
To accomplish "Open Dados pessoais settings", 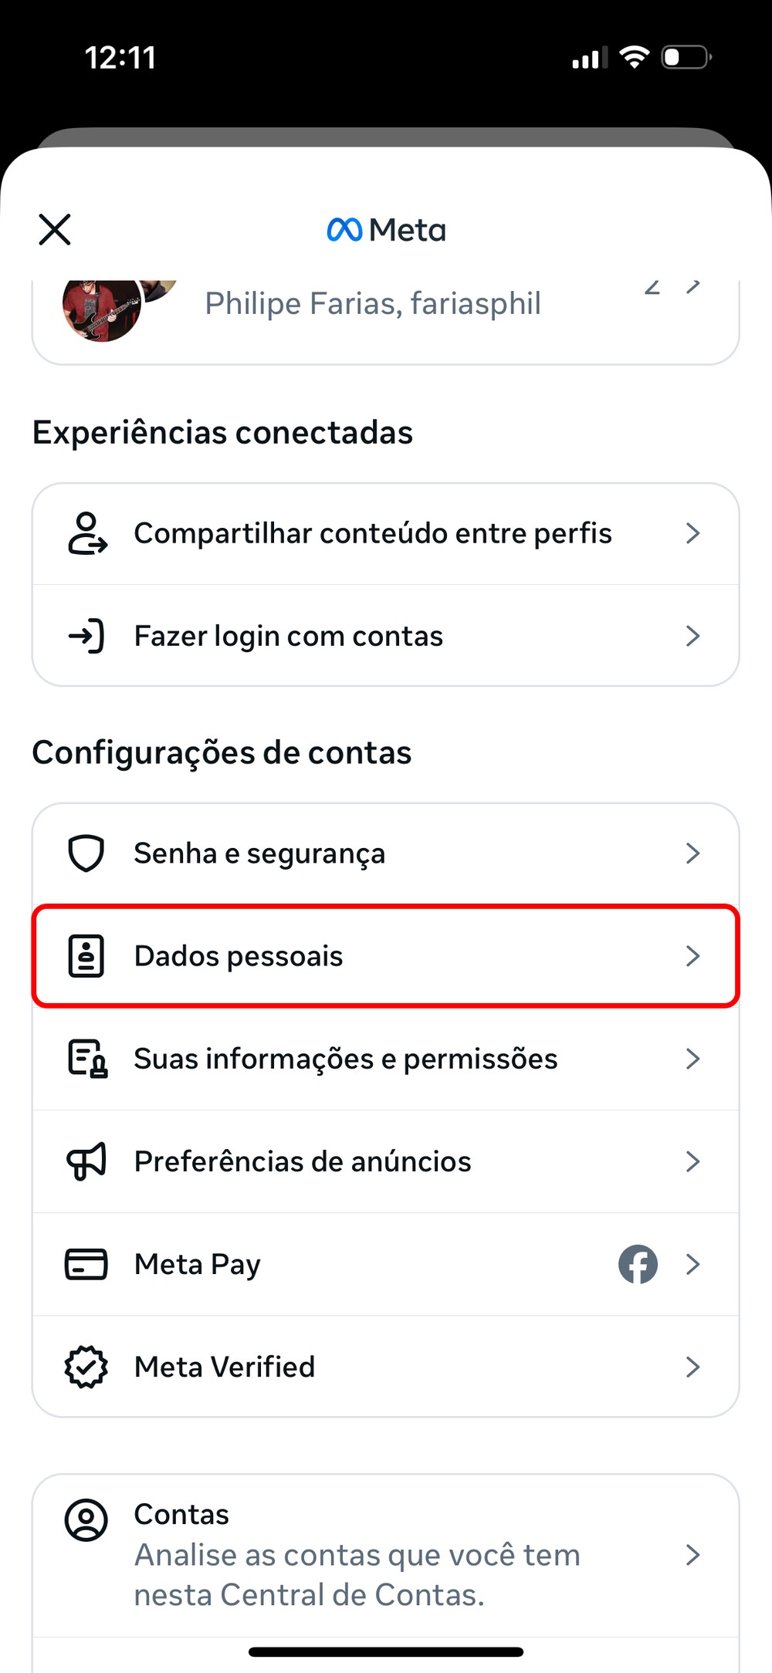I will (239, 956).
